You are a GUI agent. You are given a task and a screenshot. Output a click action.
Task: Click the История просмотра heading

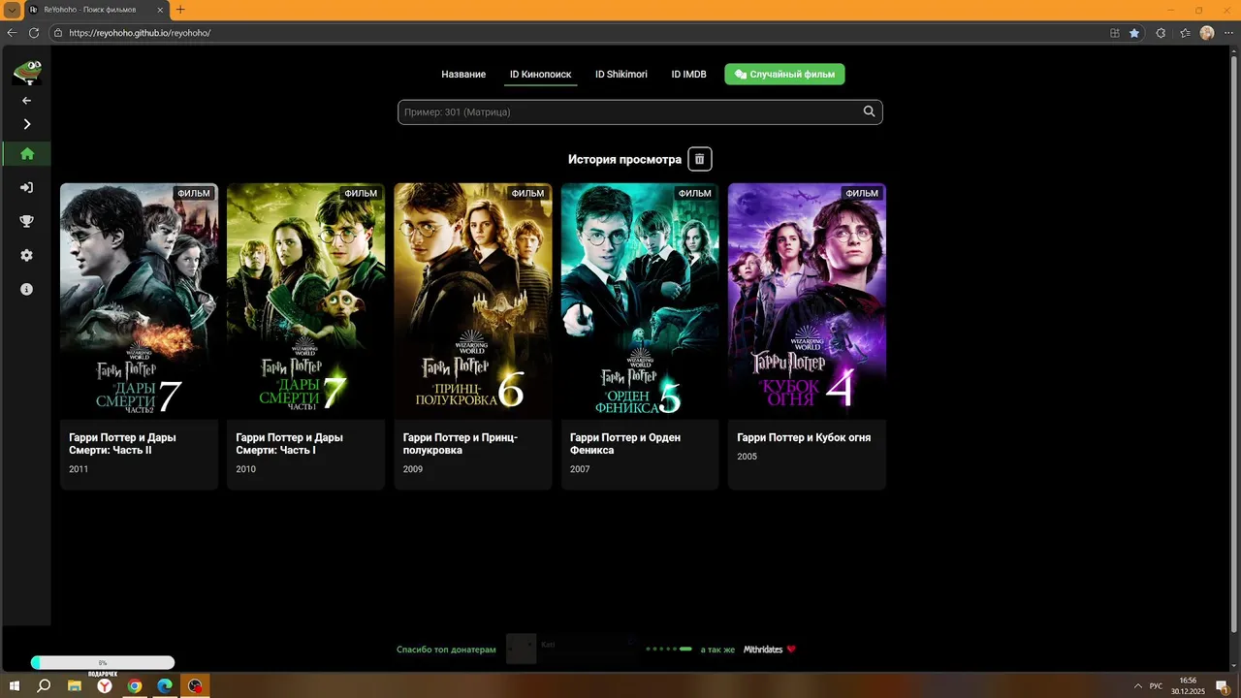(x=624, y=159)
